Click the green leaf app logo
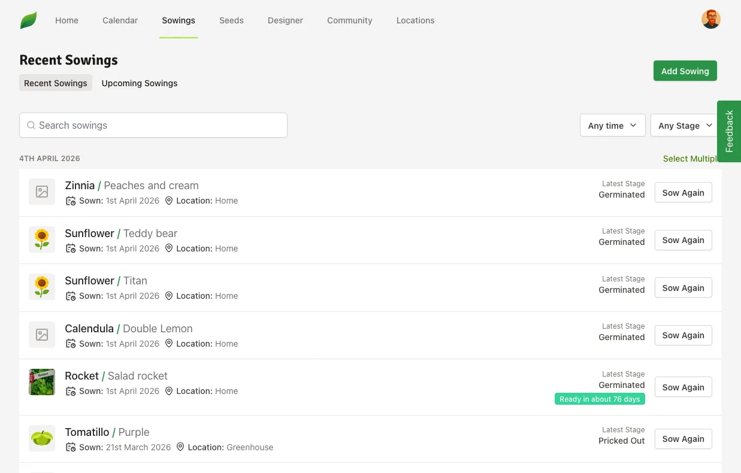This screenshot has height=473, width=741. [28, 19]
